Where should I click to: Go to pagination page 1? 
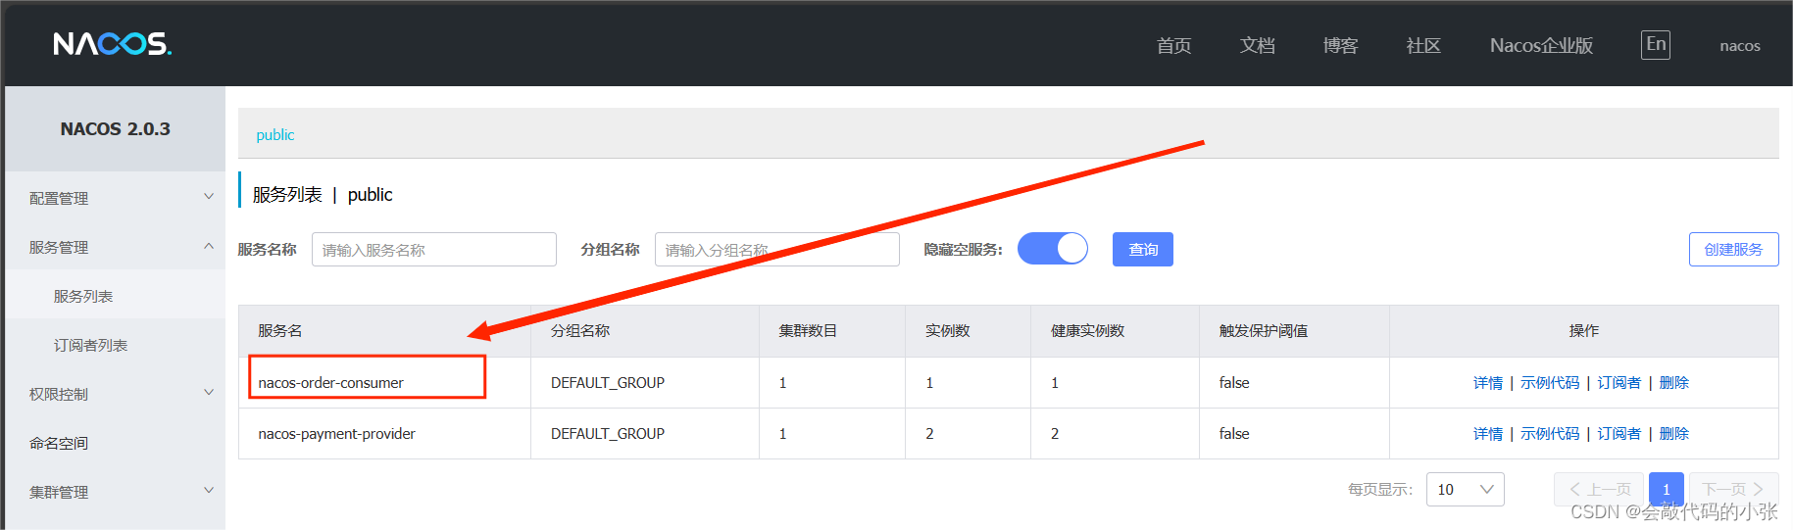click(x=1667, y=489)
